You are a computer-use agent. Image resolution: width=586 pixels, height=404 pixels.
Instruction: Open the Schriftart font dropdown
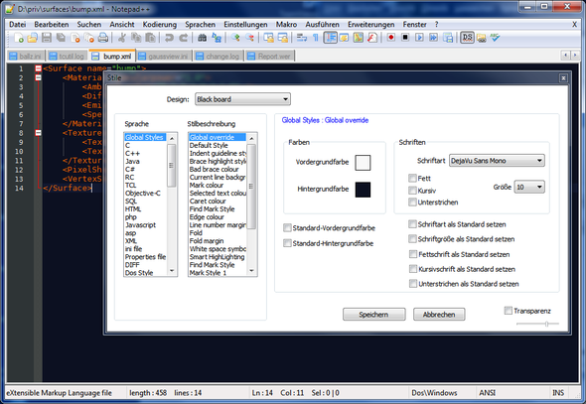tap(497, 161)
